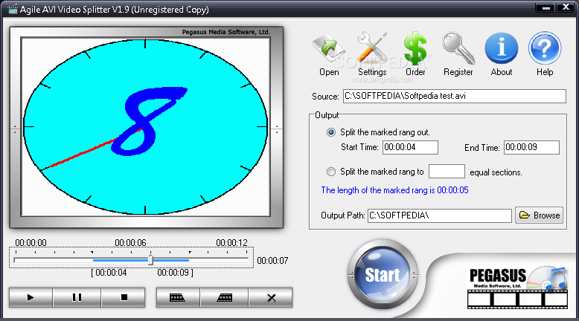
Task: Click the video preview clock frame
Action: tap(146, 127)
